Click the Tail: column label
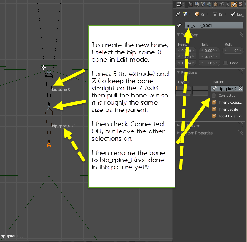The image size is (247, 242). coord(205,44)
